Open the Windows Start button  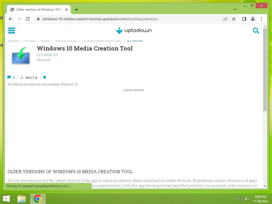(x=6, y=199)
